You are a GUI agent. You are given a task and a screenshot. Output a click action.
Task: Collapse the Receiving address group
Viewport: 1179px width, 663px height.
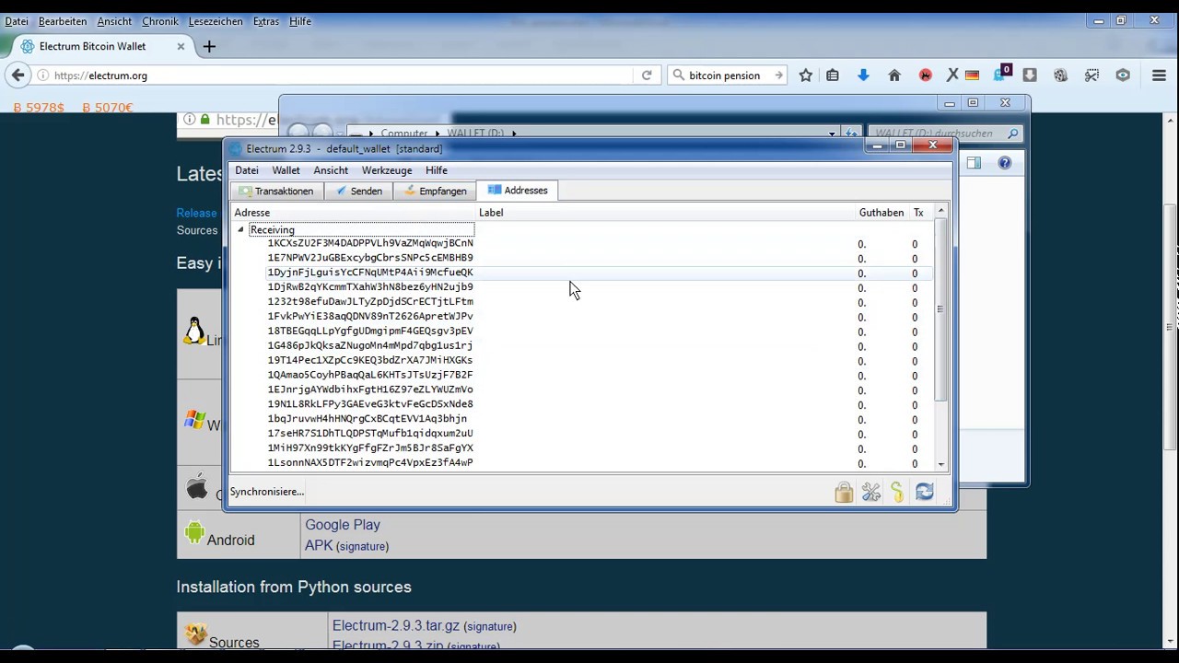240,230
